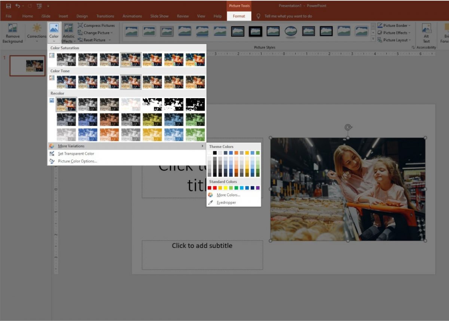
Task: Switch to the Design ribbon tab
Action: 82,16
